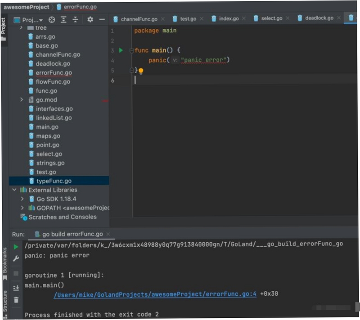Clear Run output with the trash icon
This screenshot has height=320, width=360.
tap(16, 300)
